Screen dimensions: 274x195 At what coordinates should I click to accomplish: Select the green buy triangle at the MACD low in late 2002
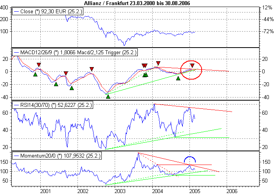[108, 97]
